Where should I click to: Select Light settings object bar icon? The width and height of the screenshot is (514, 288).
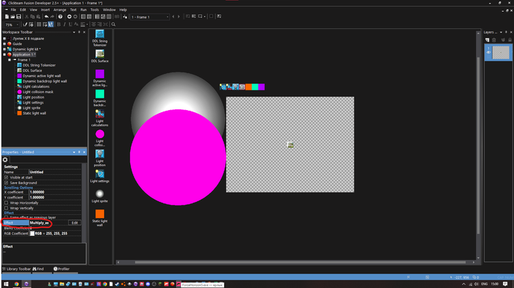99,176
